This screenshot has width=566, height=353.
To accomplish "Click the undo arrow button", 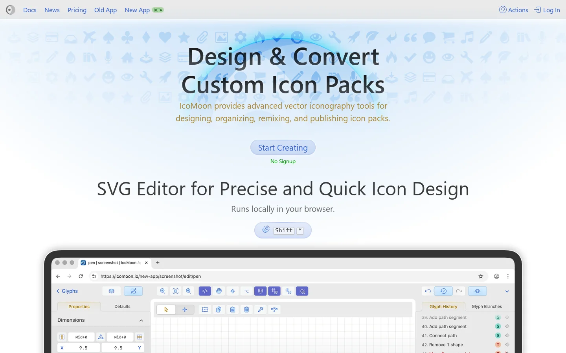I will point(428,291).
